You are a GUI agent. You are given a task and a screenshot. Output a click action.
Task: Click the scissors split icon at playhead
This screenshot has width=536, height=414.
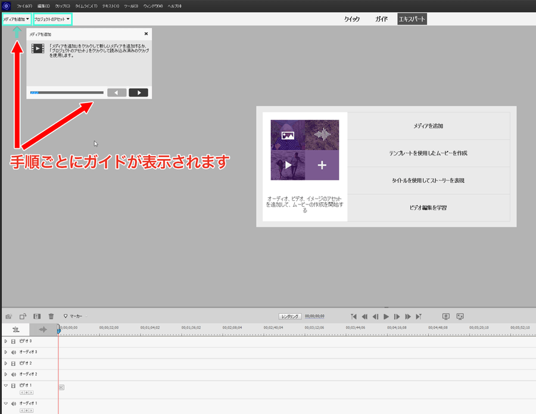coord(61,387)
